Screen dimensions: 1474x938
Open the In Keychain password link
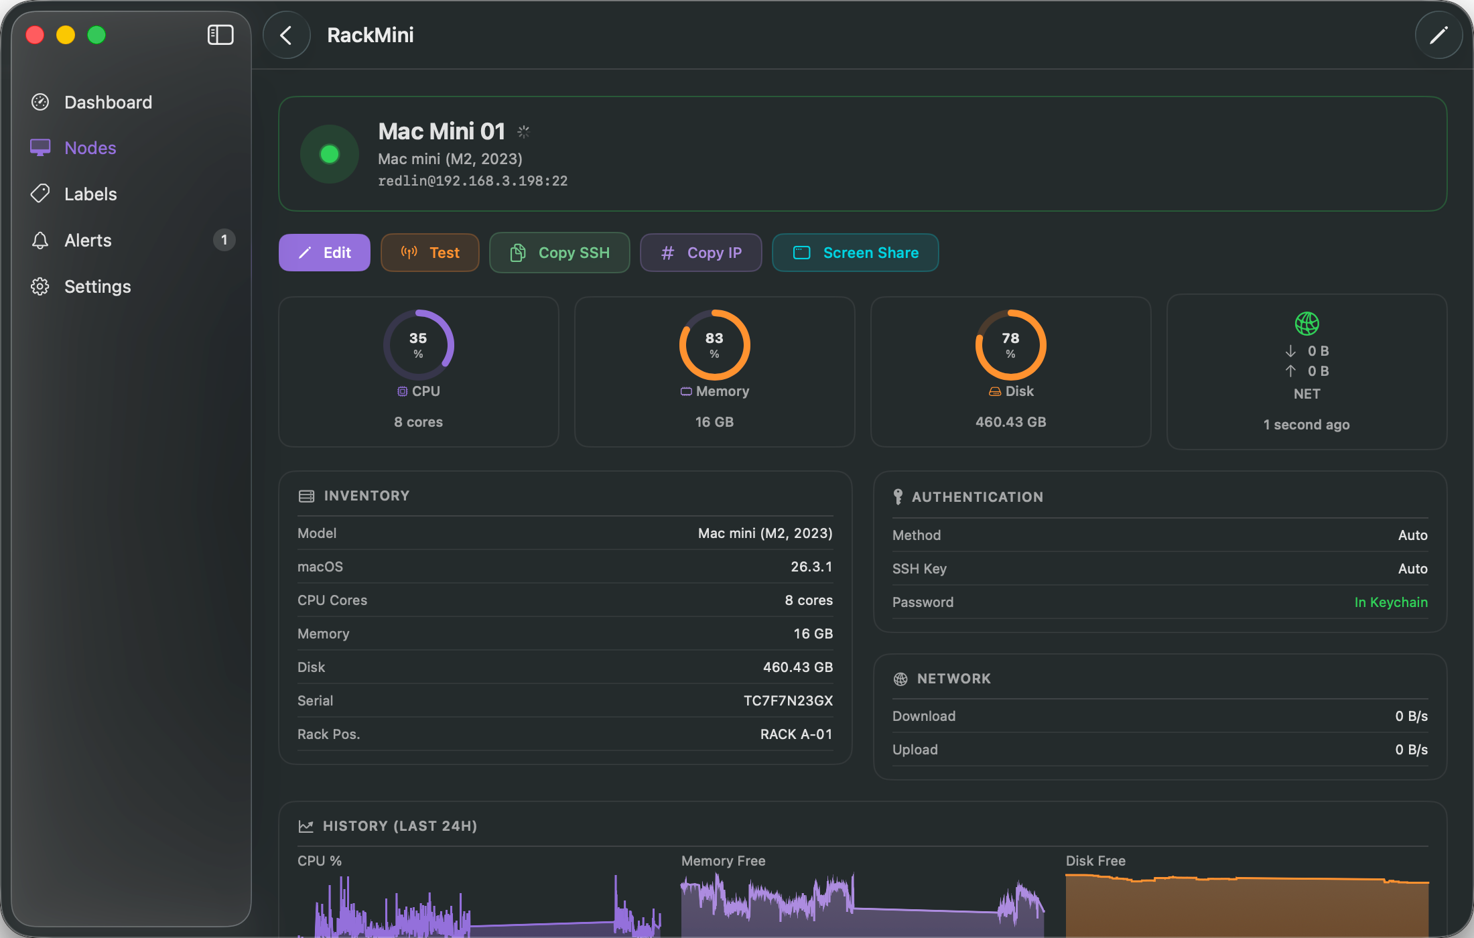click(x=1391, y=602)
